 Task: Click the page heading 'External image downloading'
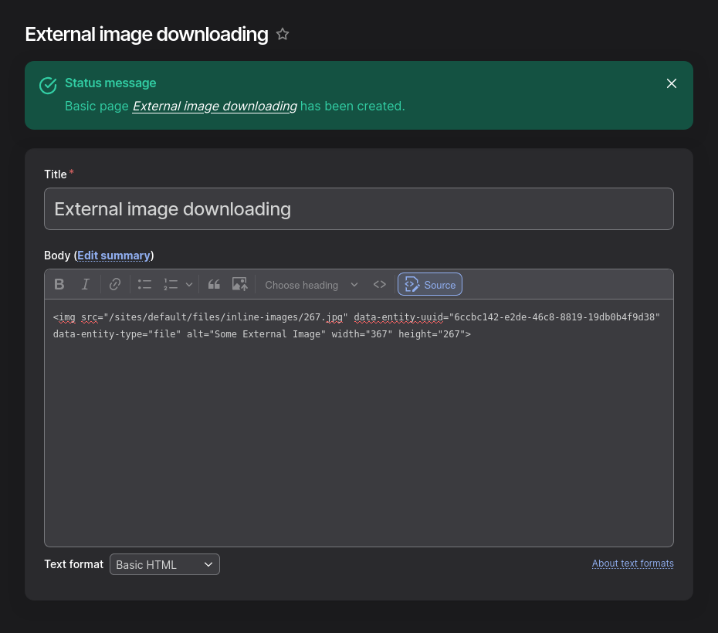[x=147, y=34]
